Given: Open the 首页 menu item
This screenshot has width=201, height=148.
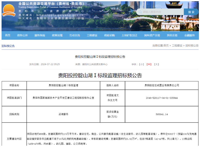Looking at the screenshot, I should click(x=8, y=35).
